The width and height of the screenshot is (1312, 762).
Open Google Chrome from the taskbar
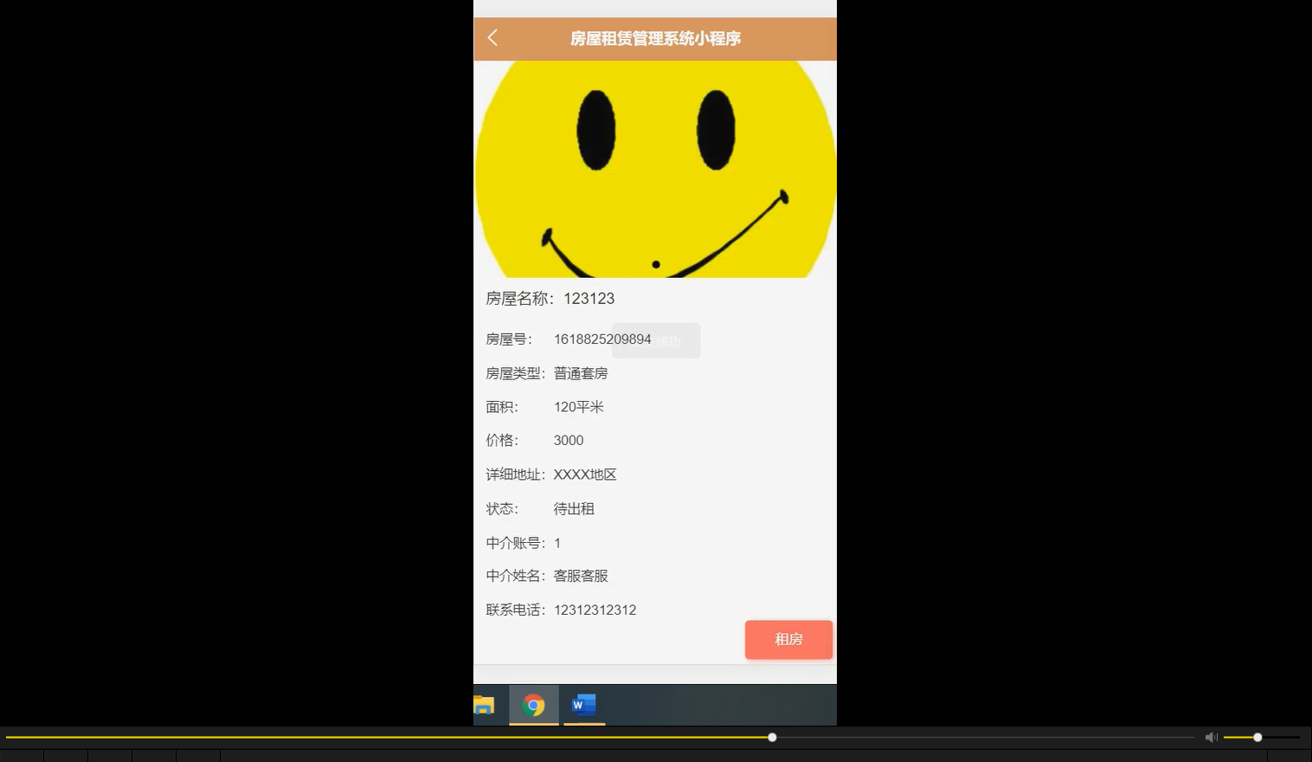533,705
